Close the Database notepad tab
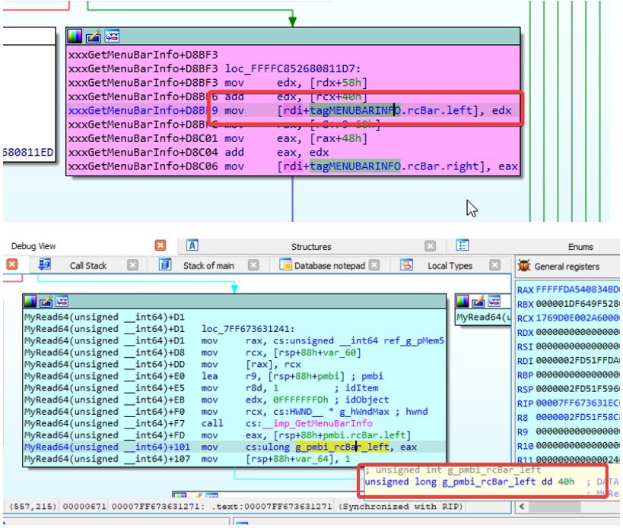623x528 pixels. [374, 265]
